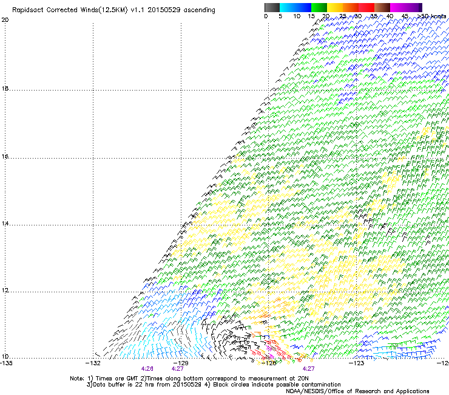This screenshot has width=449, height=395.
Task: Click the latitude label "14" on left axis
Action: pos(5,224)
